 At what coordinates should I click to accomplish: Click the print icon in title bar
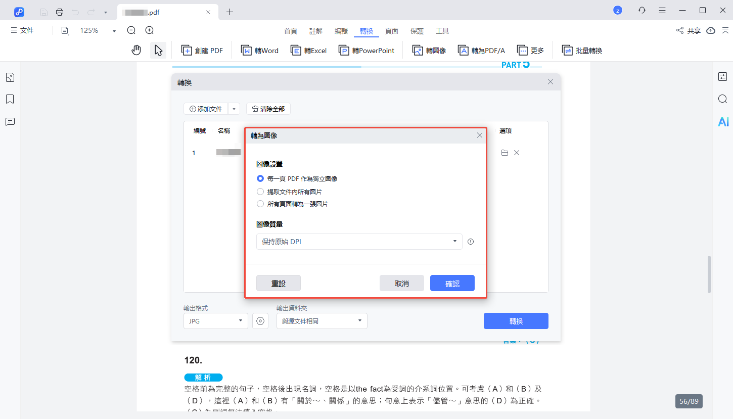coord(60,12)
